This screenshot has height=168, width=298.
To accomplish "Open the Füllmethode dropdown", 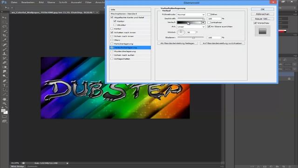I will click(191, 14).
